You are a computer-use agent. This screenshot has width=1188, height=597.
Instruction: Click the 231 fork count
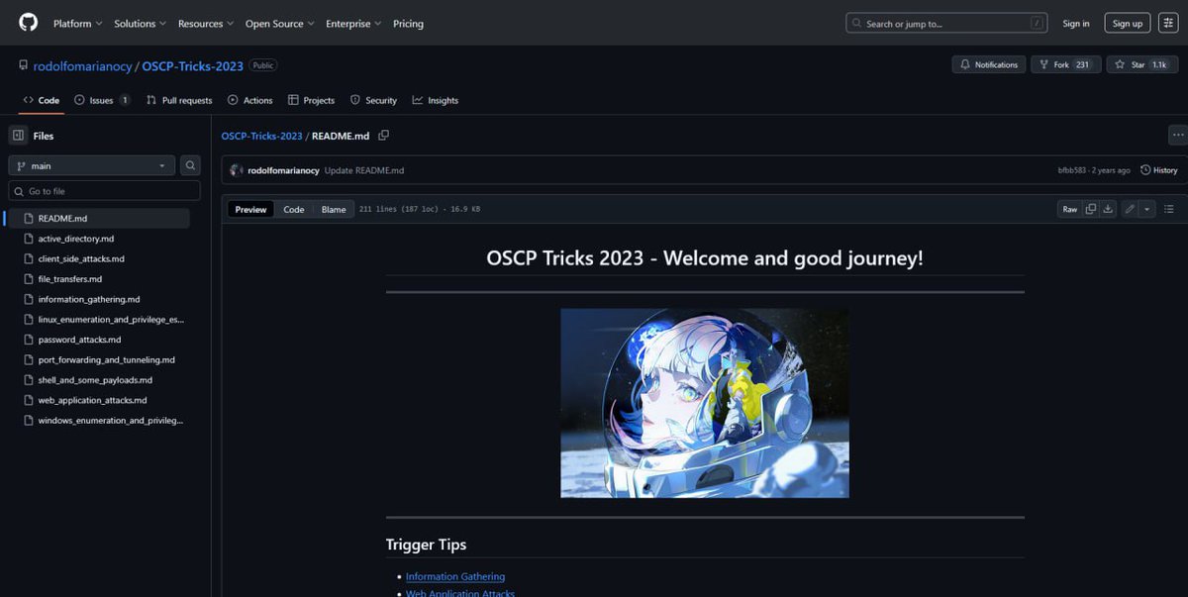pos(1082,64)
